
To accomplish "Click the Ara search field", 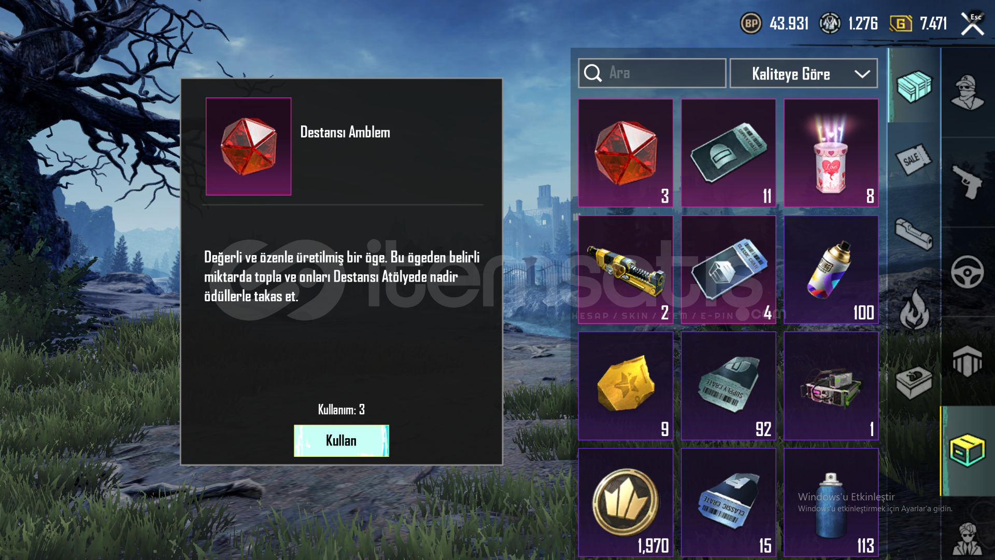I will [652, 73].
